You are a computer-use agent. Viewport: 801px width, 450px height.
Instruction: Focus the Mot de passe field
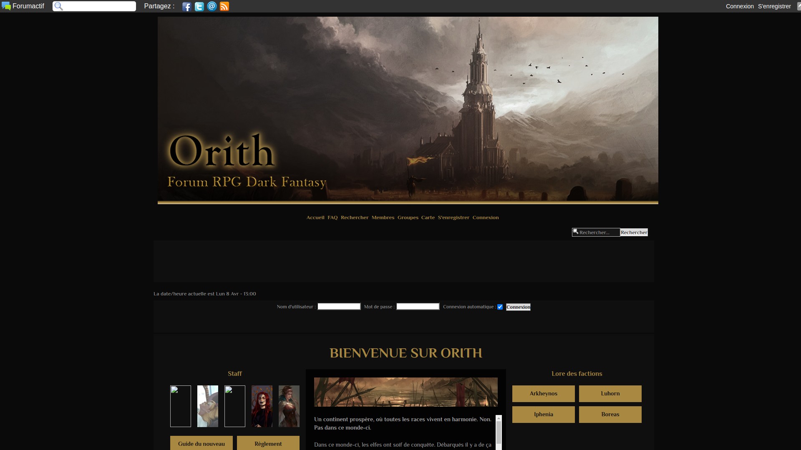pos(418,307)
